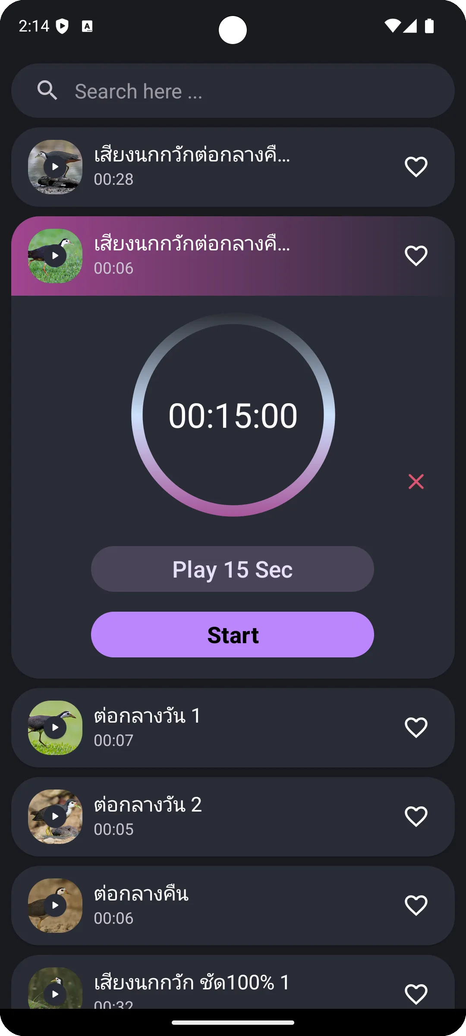
Task: Tap the search magnifier icon
Action: [47, 91]
